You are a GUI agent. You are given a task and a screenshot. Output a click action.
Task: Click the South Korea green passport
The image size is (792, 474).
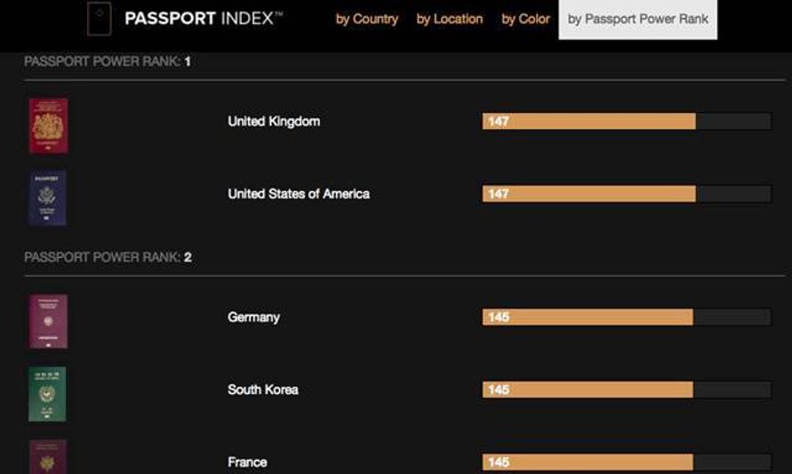(48, 394)
